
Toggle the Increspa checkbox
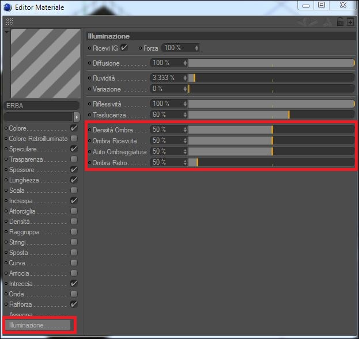[74, 201]
